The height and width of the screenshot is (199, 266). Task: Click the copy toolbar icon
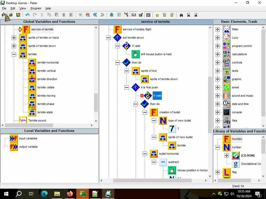[49, 15]
